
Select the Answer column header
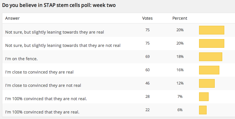click(12, 18)
